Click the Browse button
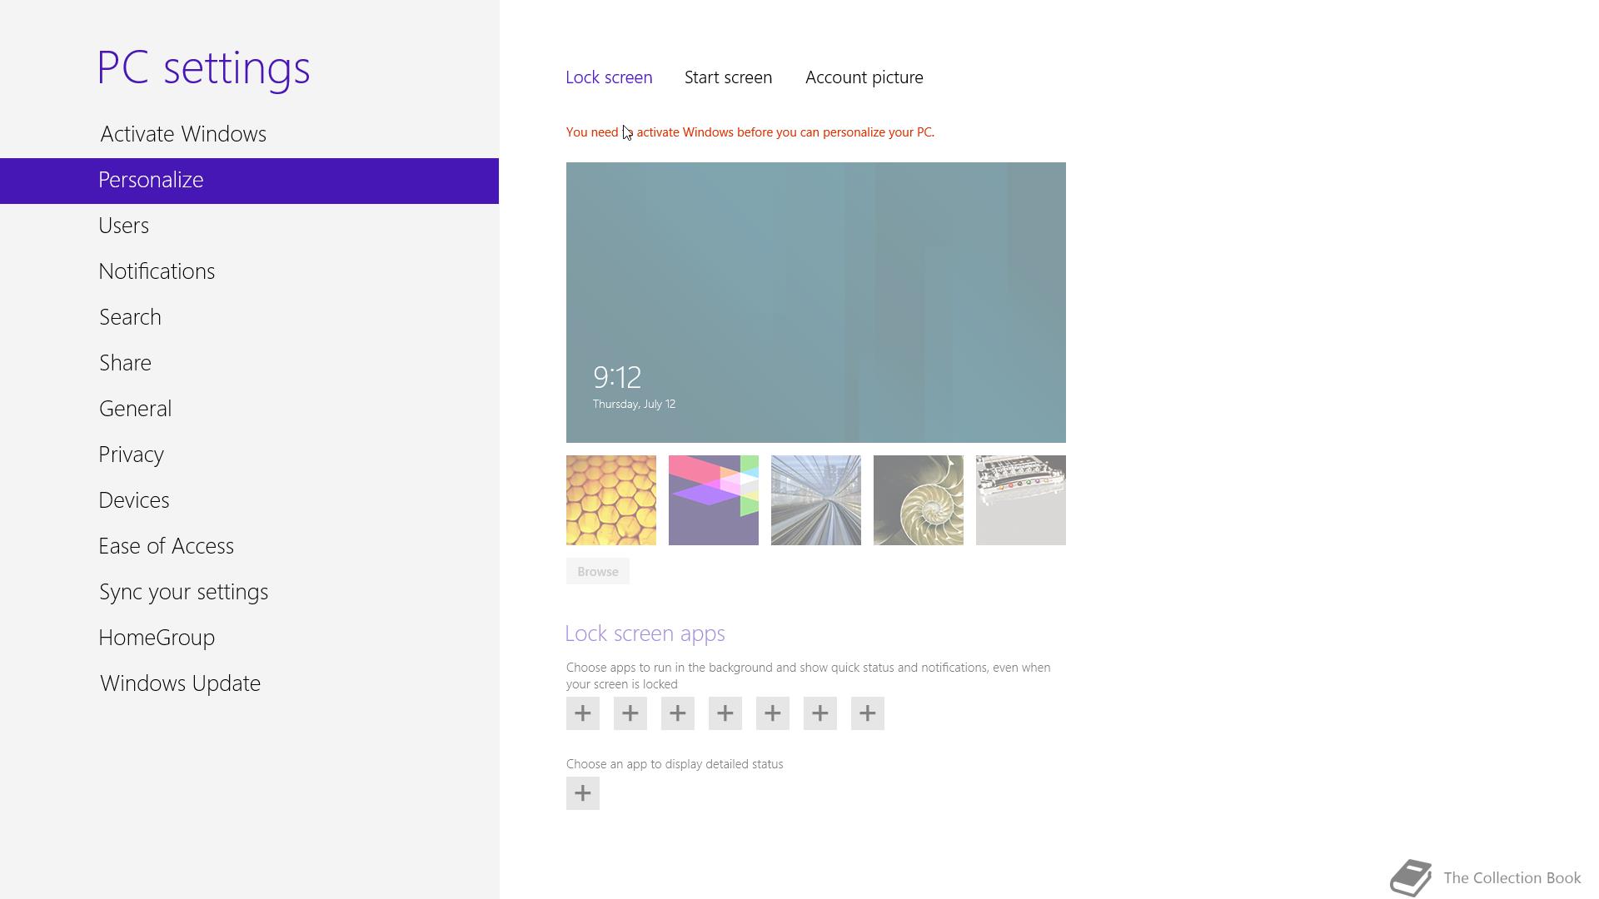 (x=598, y=572)
